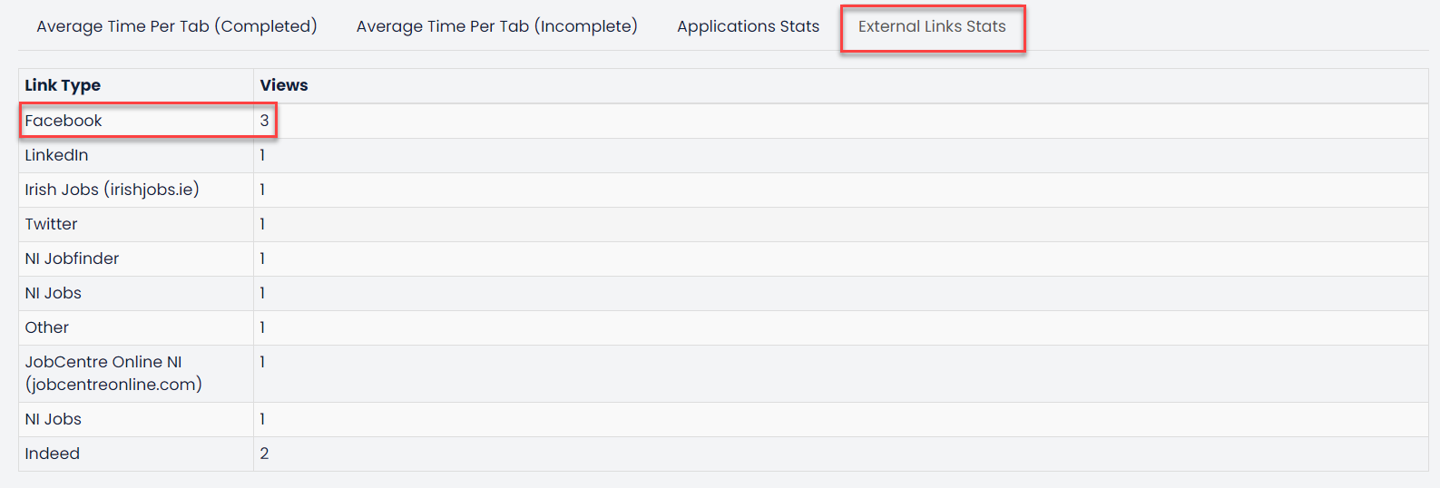
Task: Open Average Time Per Tab (Completed) tab
Action: coord(177,26)
